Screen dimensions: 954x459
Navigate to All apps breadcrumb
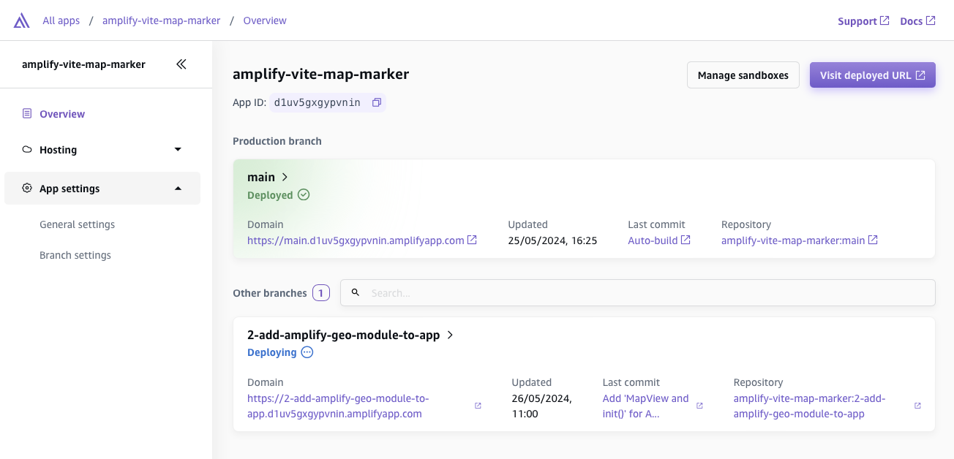[61, 20]
